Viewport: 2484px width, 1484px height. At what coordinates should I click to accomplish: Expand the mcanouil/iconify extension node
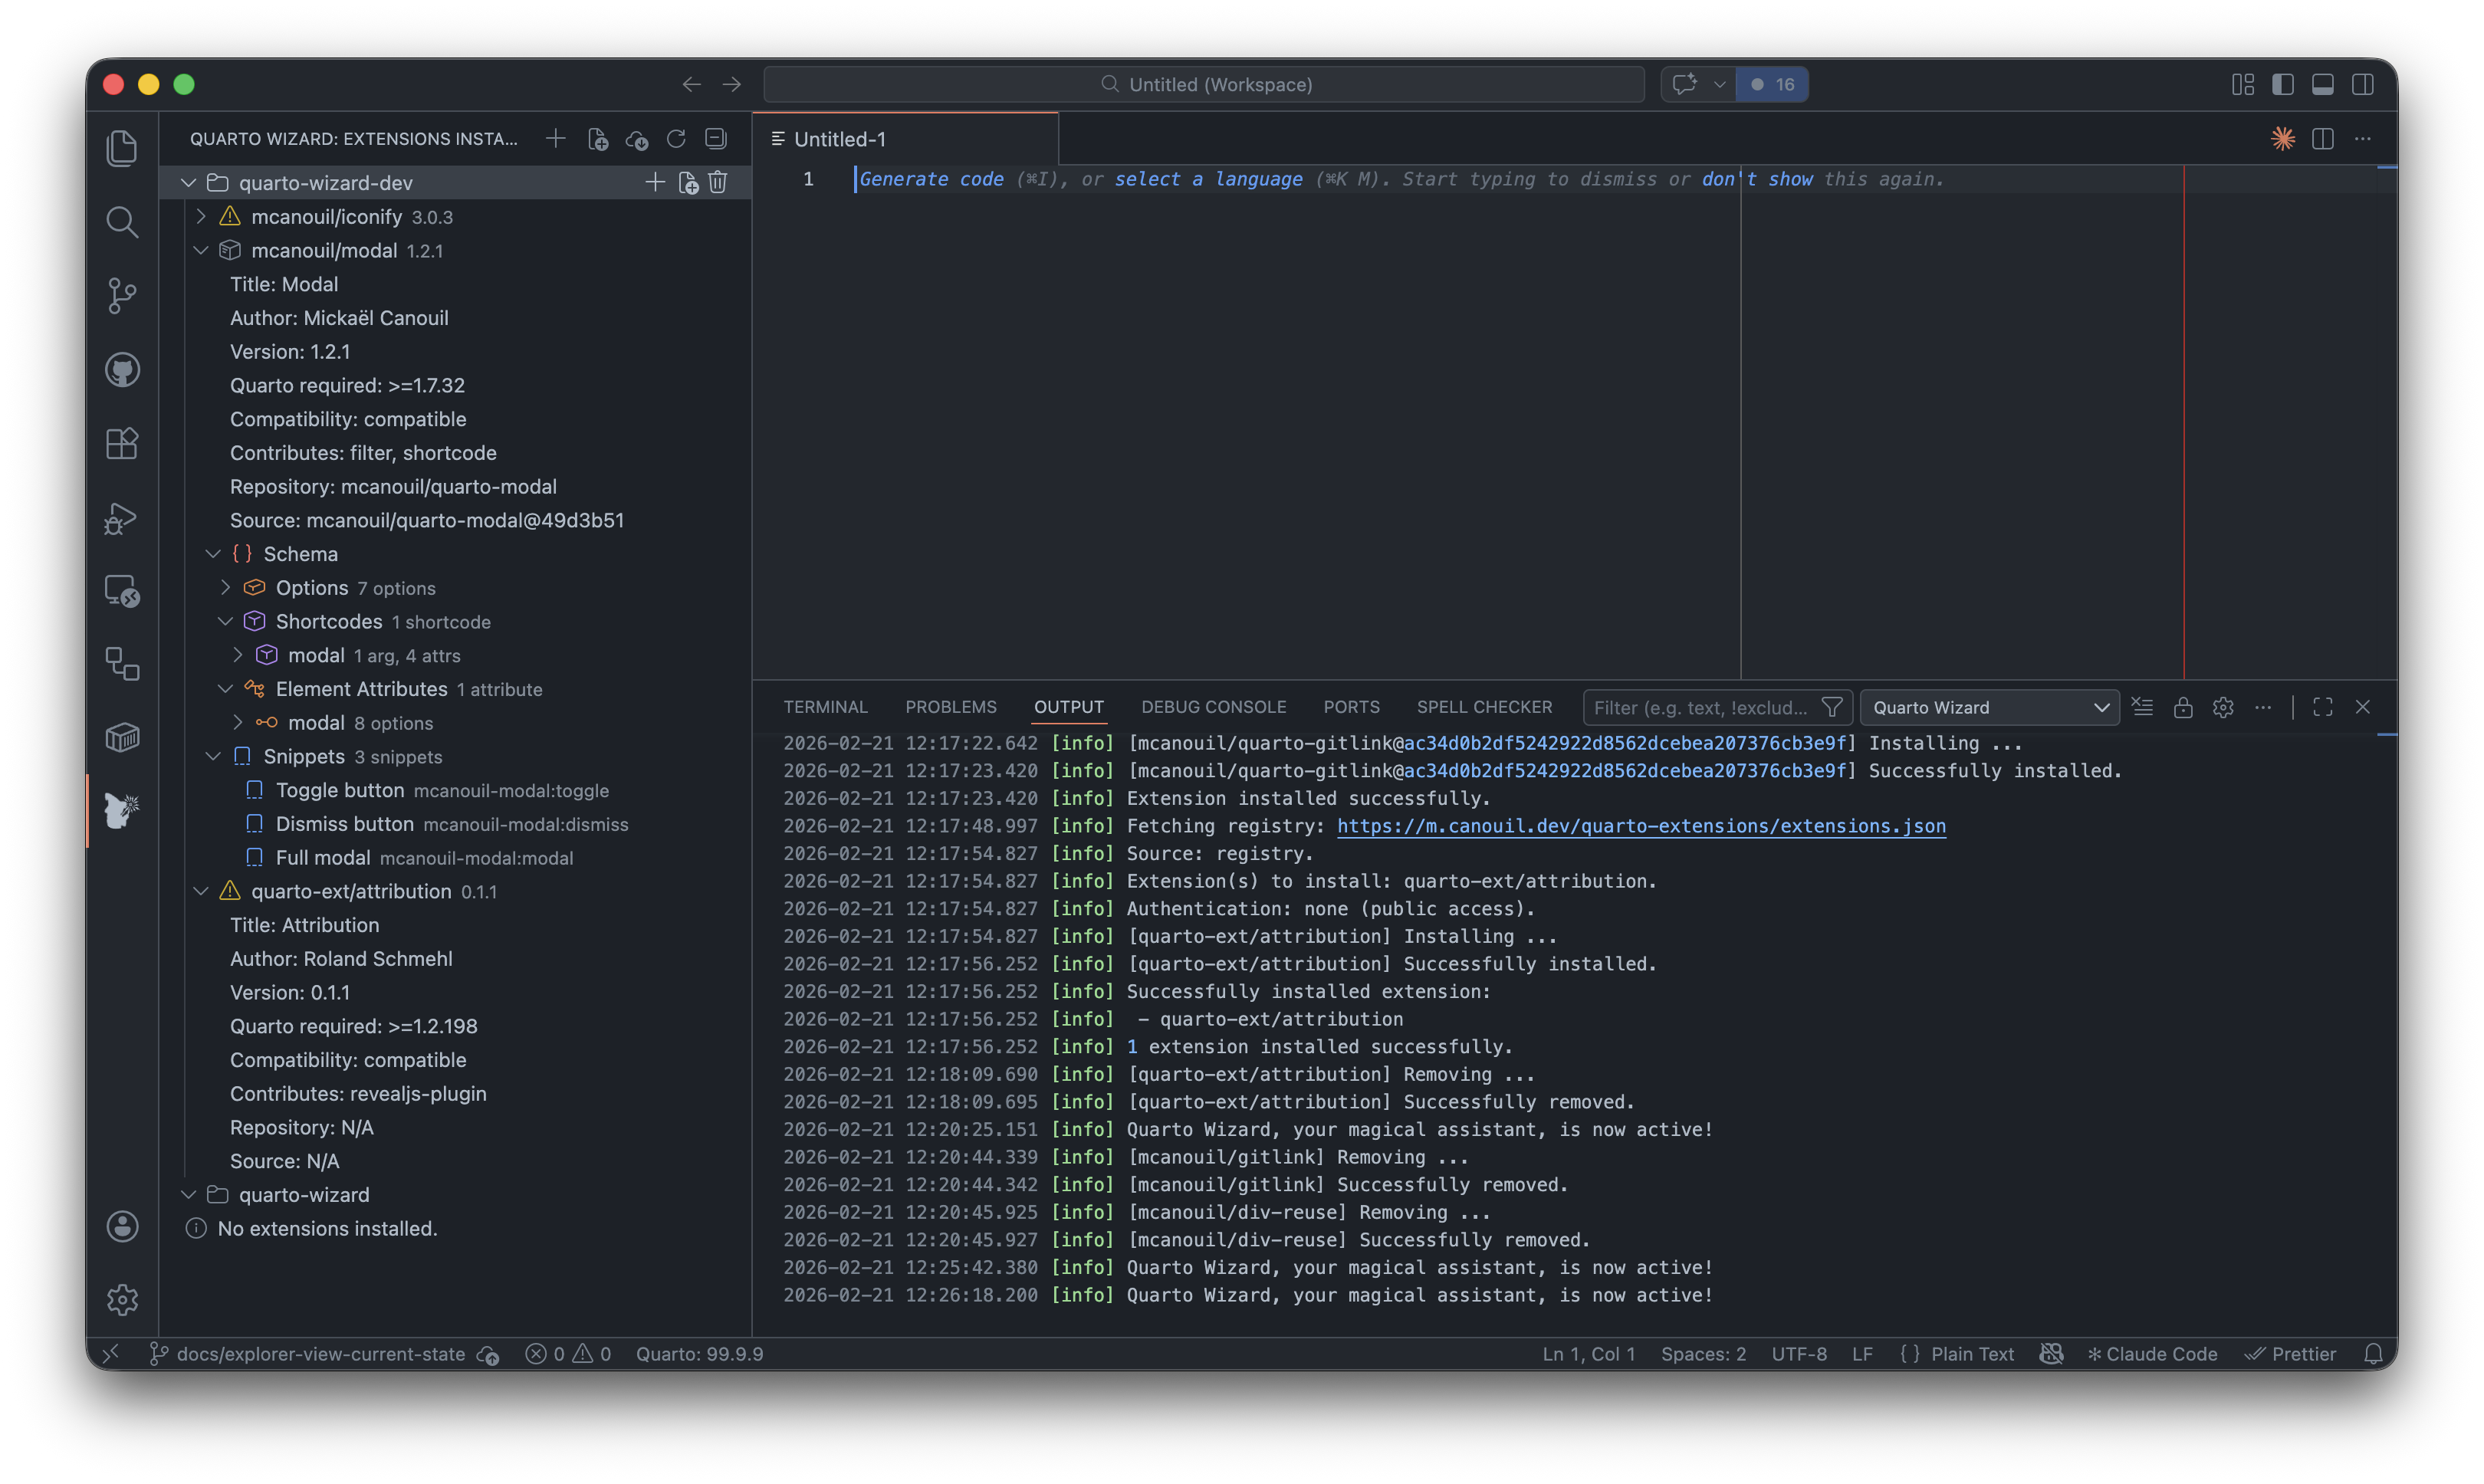coord(201,216)
